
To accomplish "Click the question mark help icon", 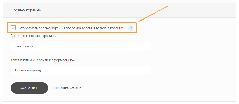I will tap(131, 28).
